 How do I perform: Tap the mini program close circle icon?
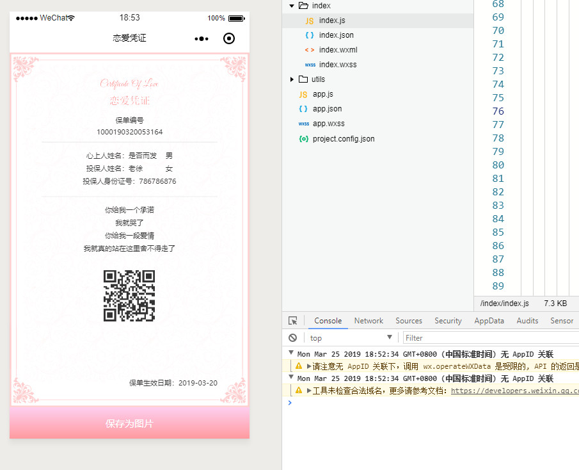[229, 38]
